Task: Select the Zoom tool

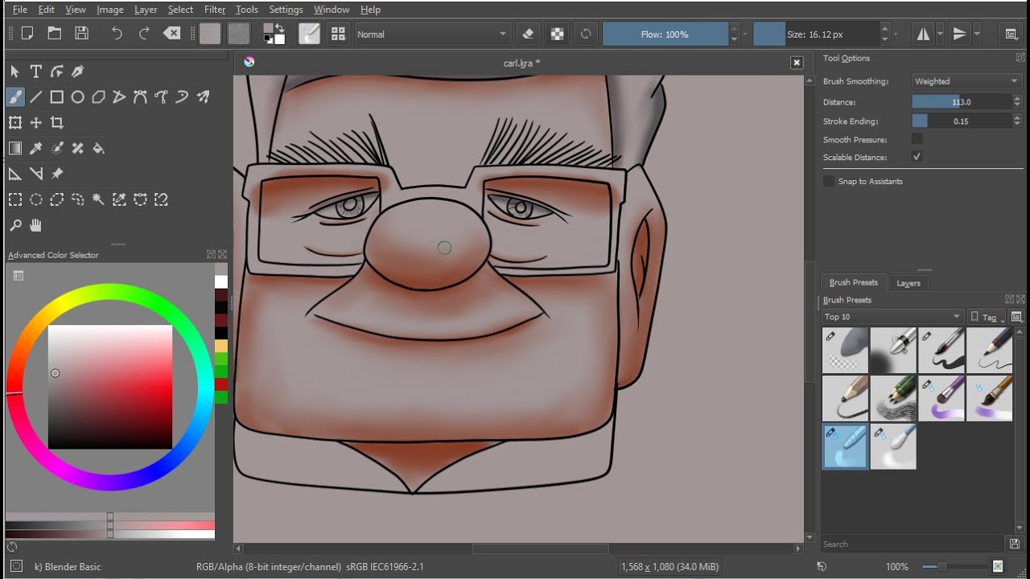Action: tap(15, 225)
